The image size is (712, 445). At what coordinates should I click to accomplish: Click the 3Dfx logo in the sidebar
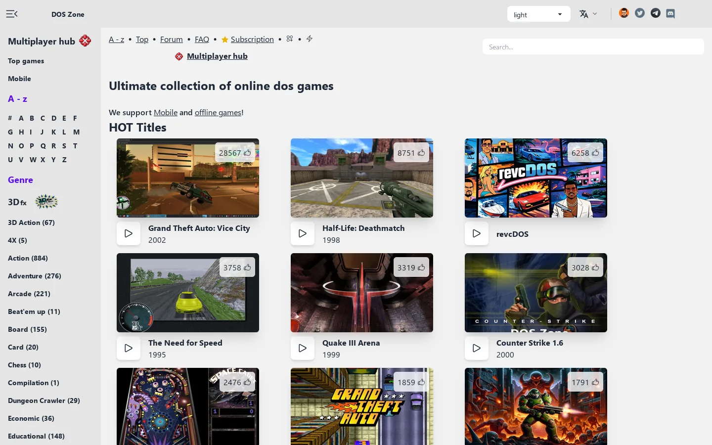point(46,202)
